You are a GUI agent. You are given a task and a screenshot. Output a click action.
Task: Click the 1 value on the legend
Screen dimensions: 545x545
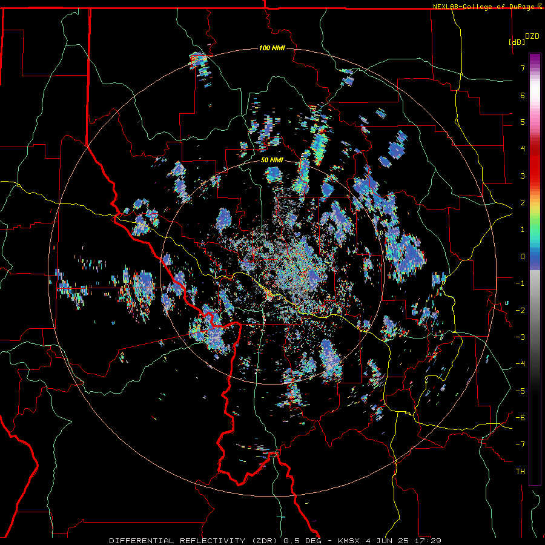coord(523,229)
